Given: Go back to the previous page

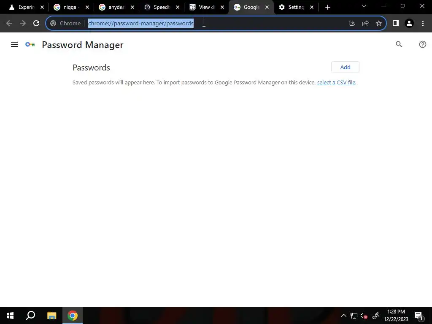Looking at the screenshot, I should pos(9,24).
